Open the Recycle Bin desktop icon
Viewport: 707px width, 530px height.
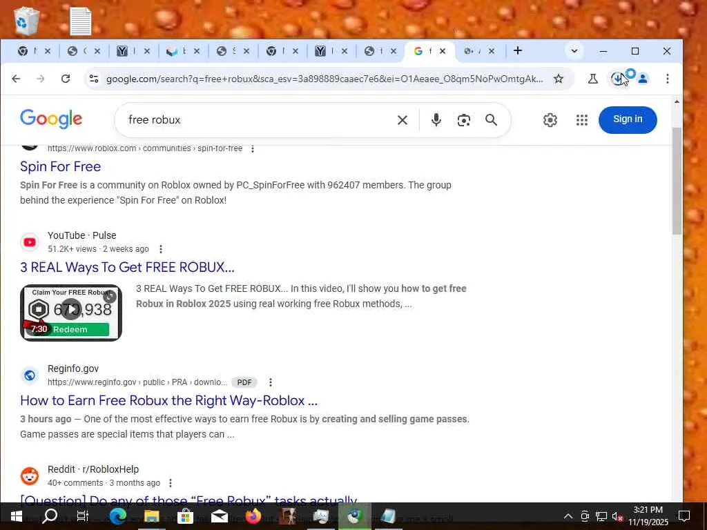(x=26, y=21)
